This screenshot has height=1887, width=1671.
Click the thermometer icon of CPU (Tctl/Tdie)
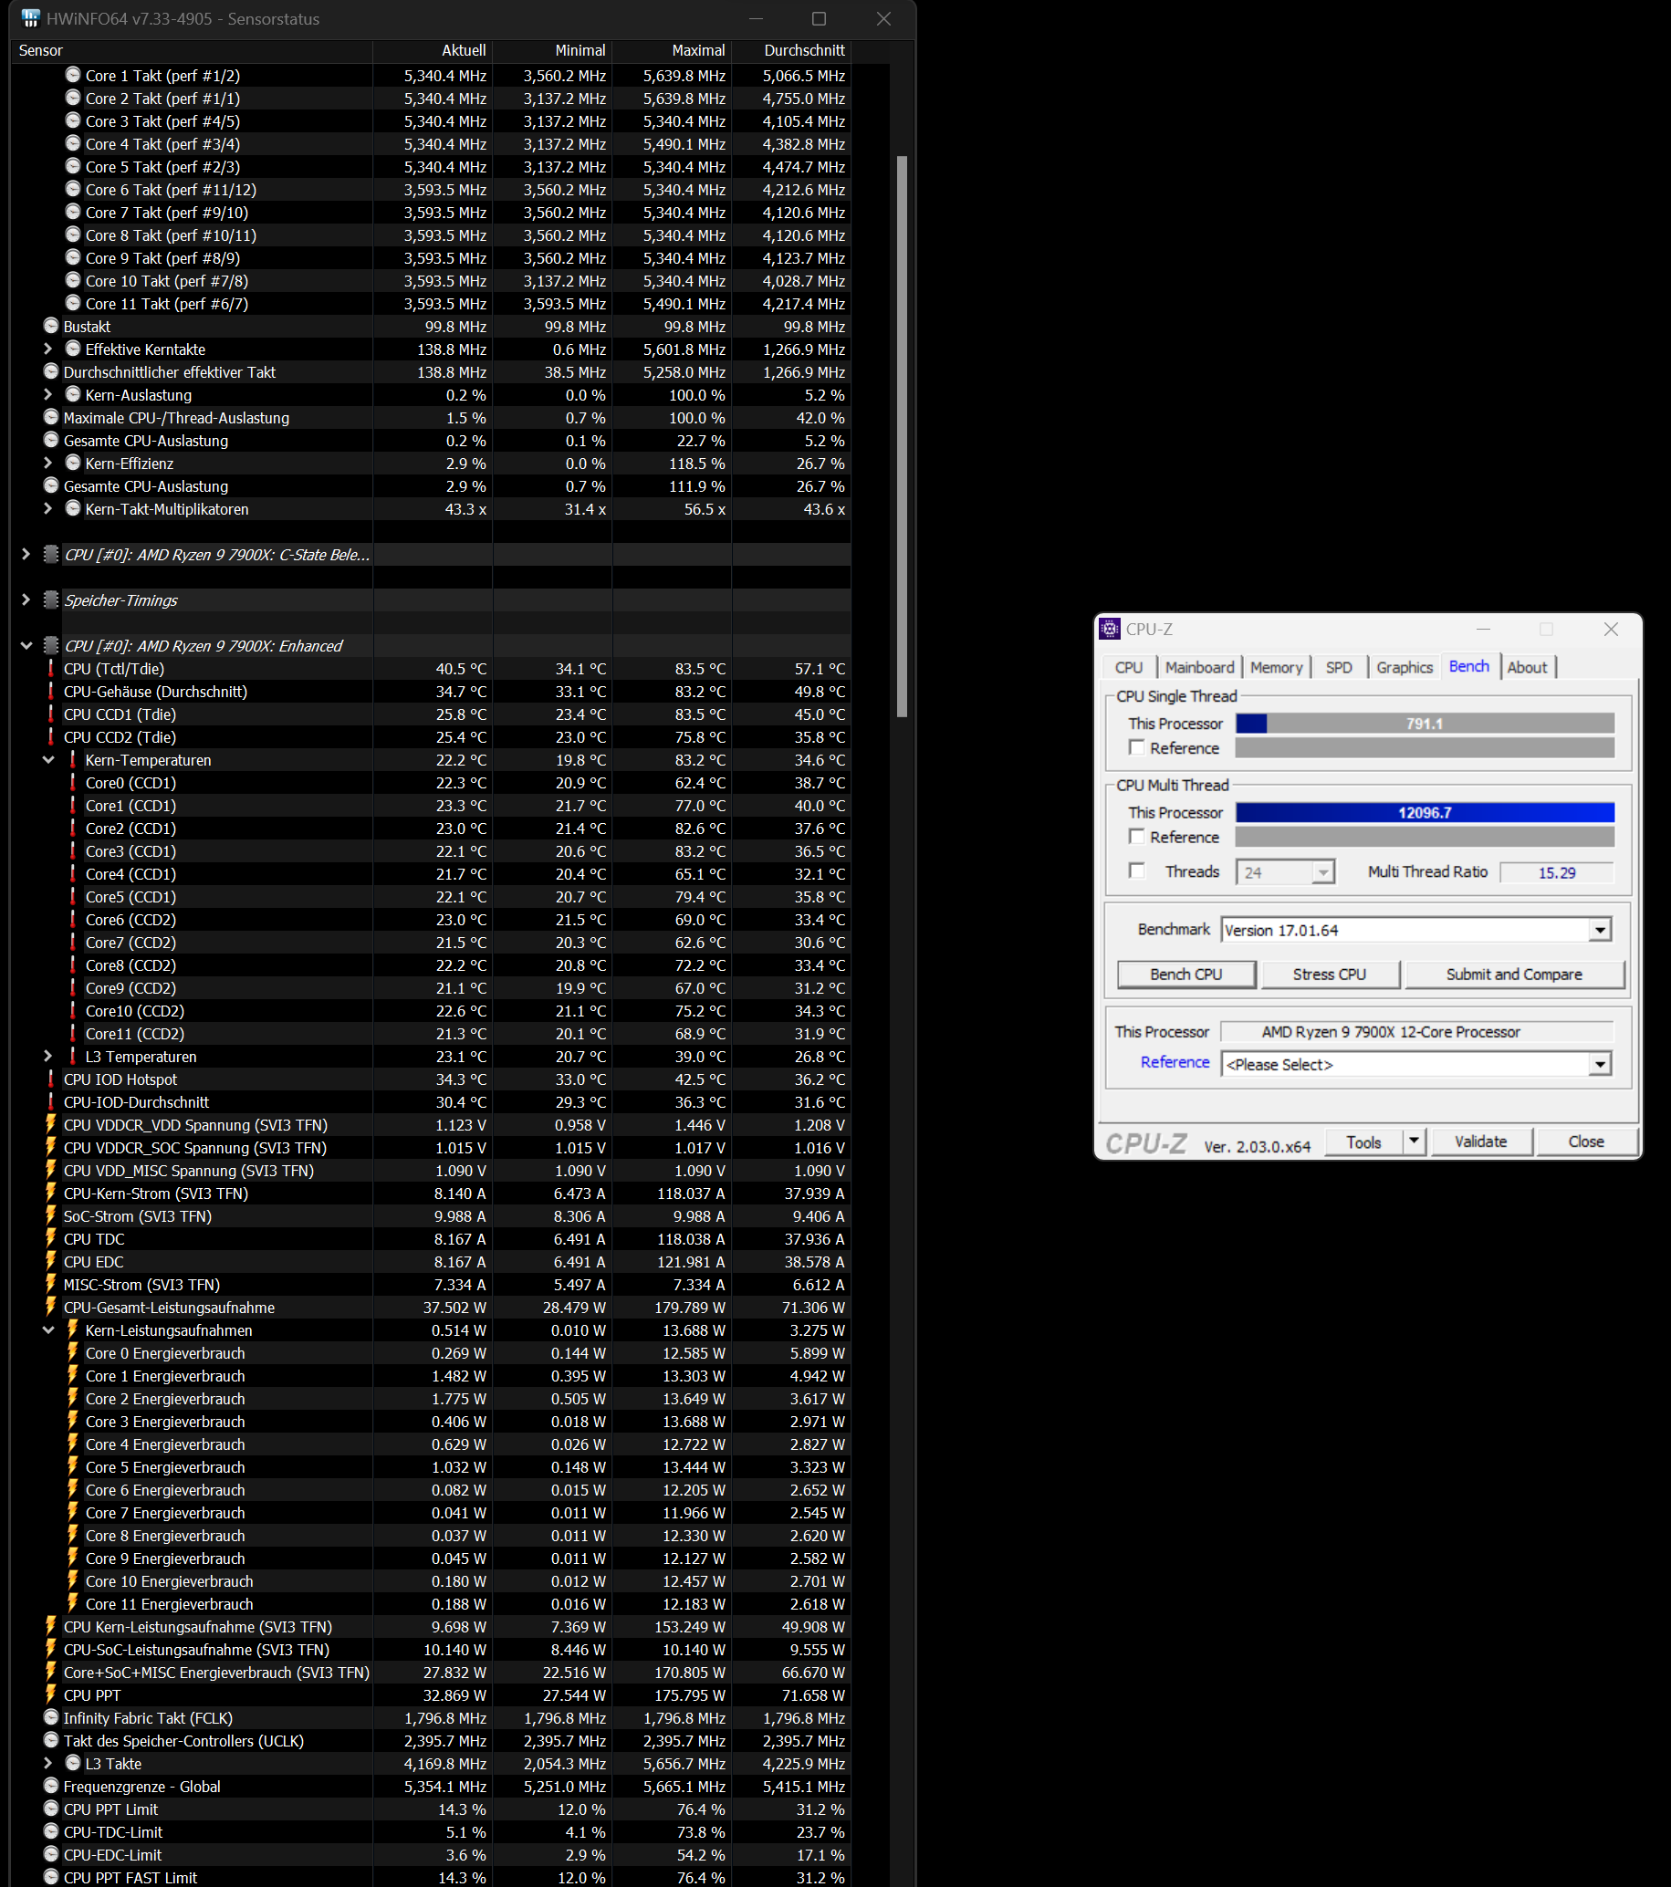tap(51, 667)
